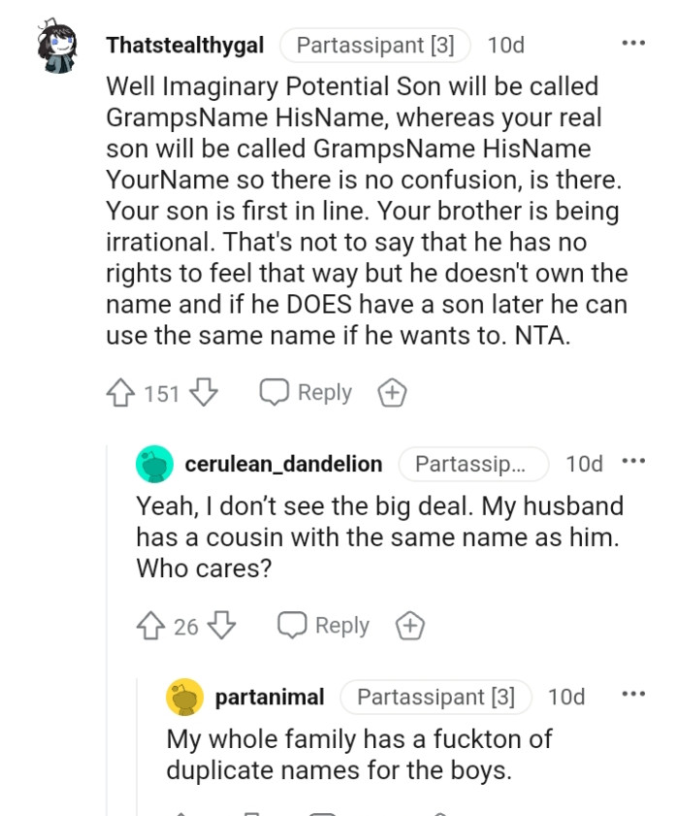Toggle the upvote arrow on cerulean_dandelion's reply
Screen dimensions: 679x816
tap(150, 626)
